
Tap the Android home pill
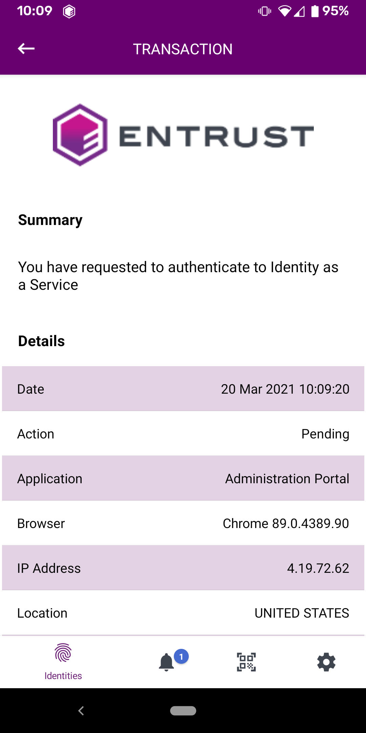tap(183, 711)
